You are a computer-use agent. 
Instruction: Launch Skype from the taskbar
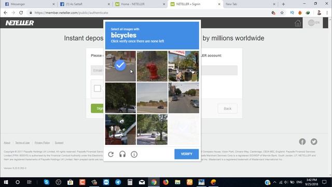click(x=47, y=182)
